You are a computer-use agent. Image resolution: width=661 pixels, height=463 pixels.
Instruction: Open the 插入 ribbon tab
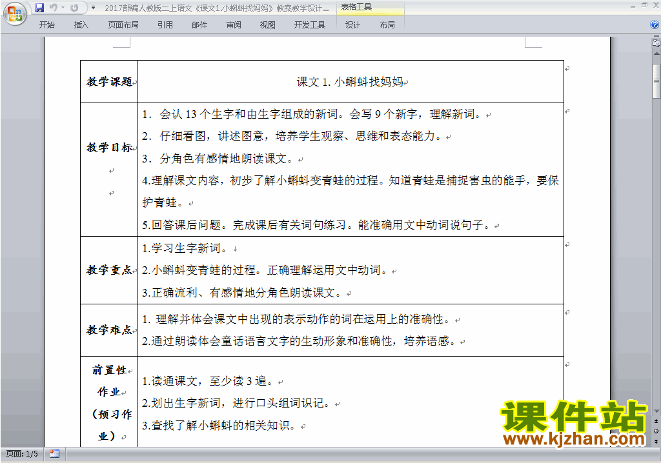(81, 25)
